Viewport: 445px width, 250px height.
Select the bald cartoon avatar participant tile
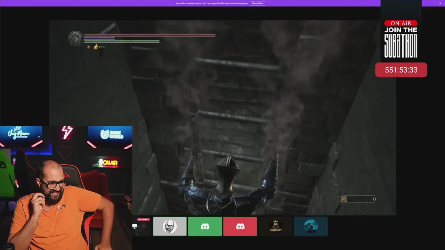click(170, 226)
